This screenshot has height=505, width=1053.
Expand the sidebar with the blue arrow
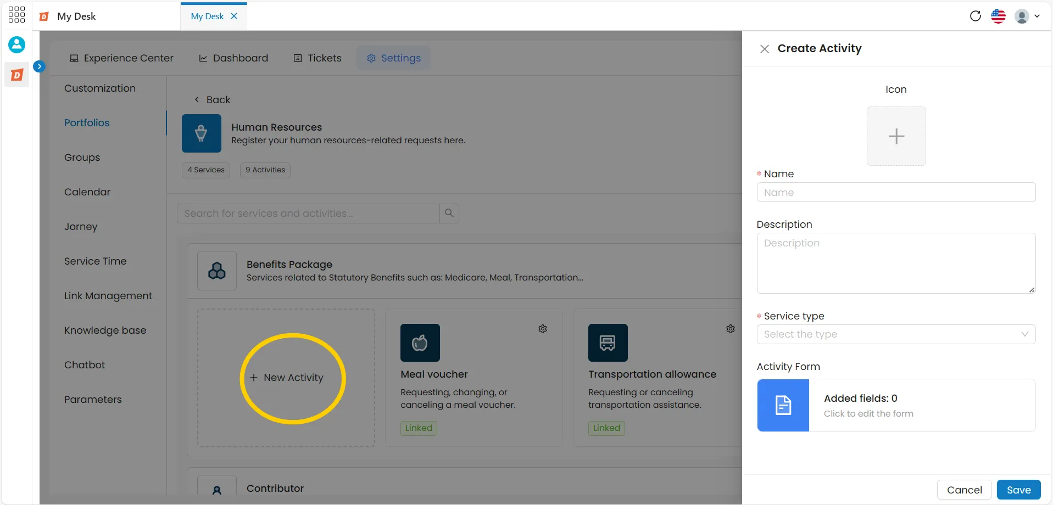(39, 66)
